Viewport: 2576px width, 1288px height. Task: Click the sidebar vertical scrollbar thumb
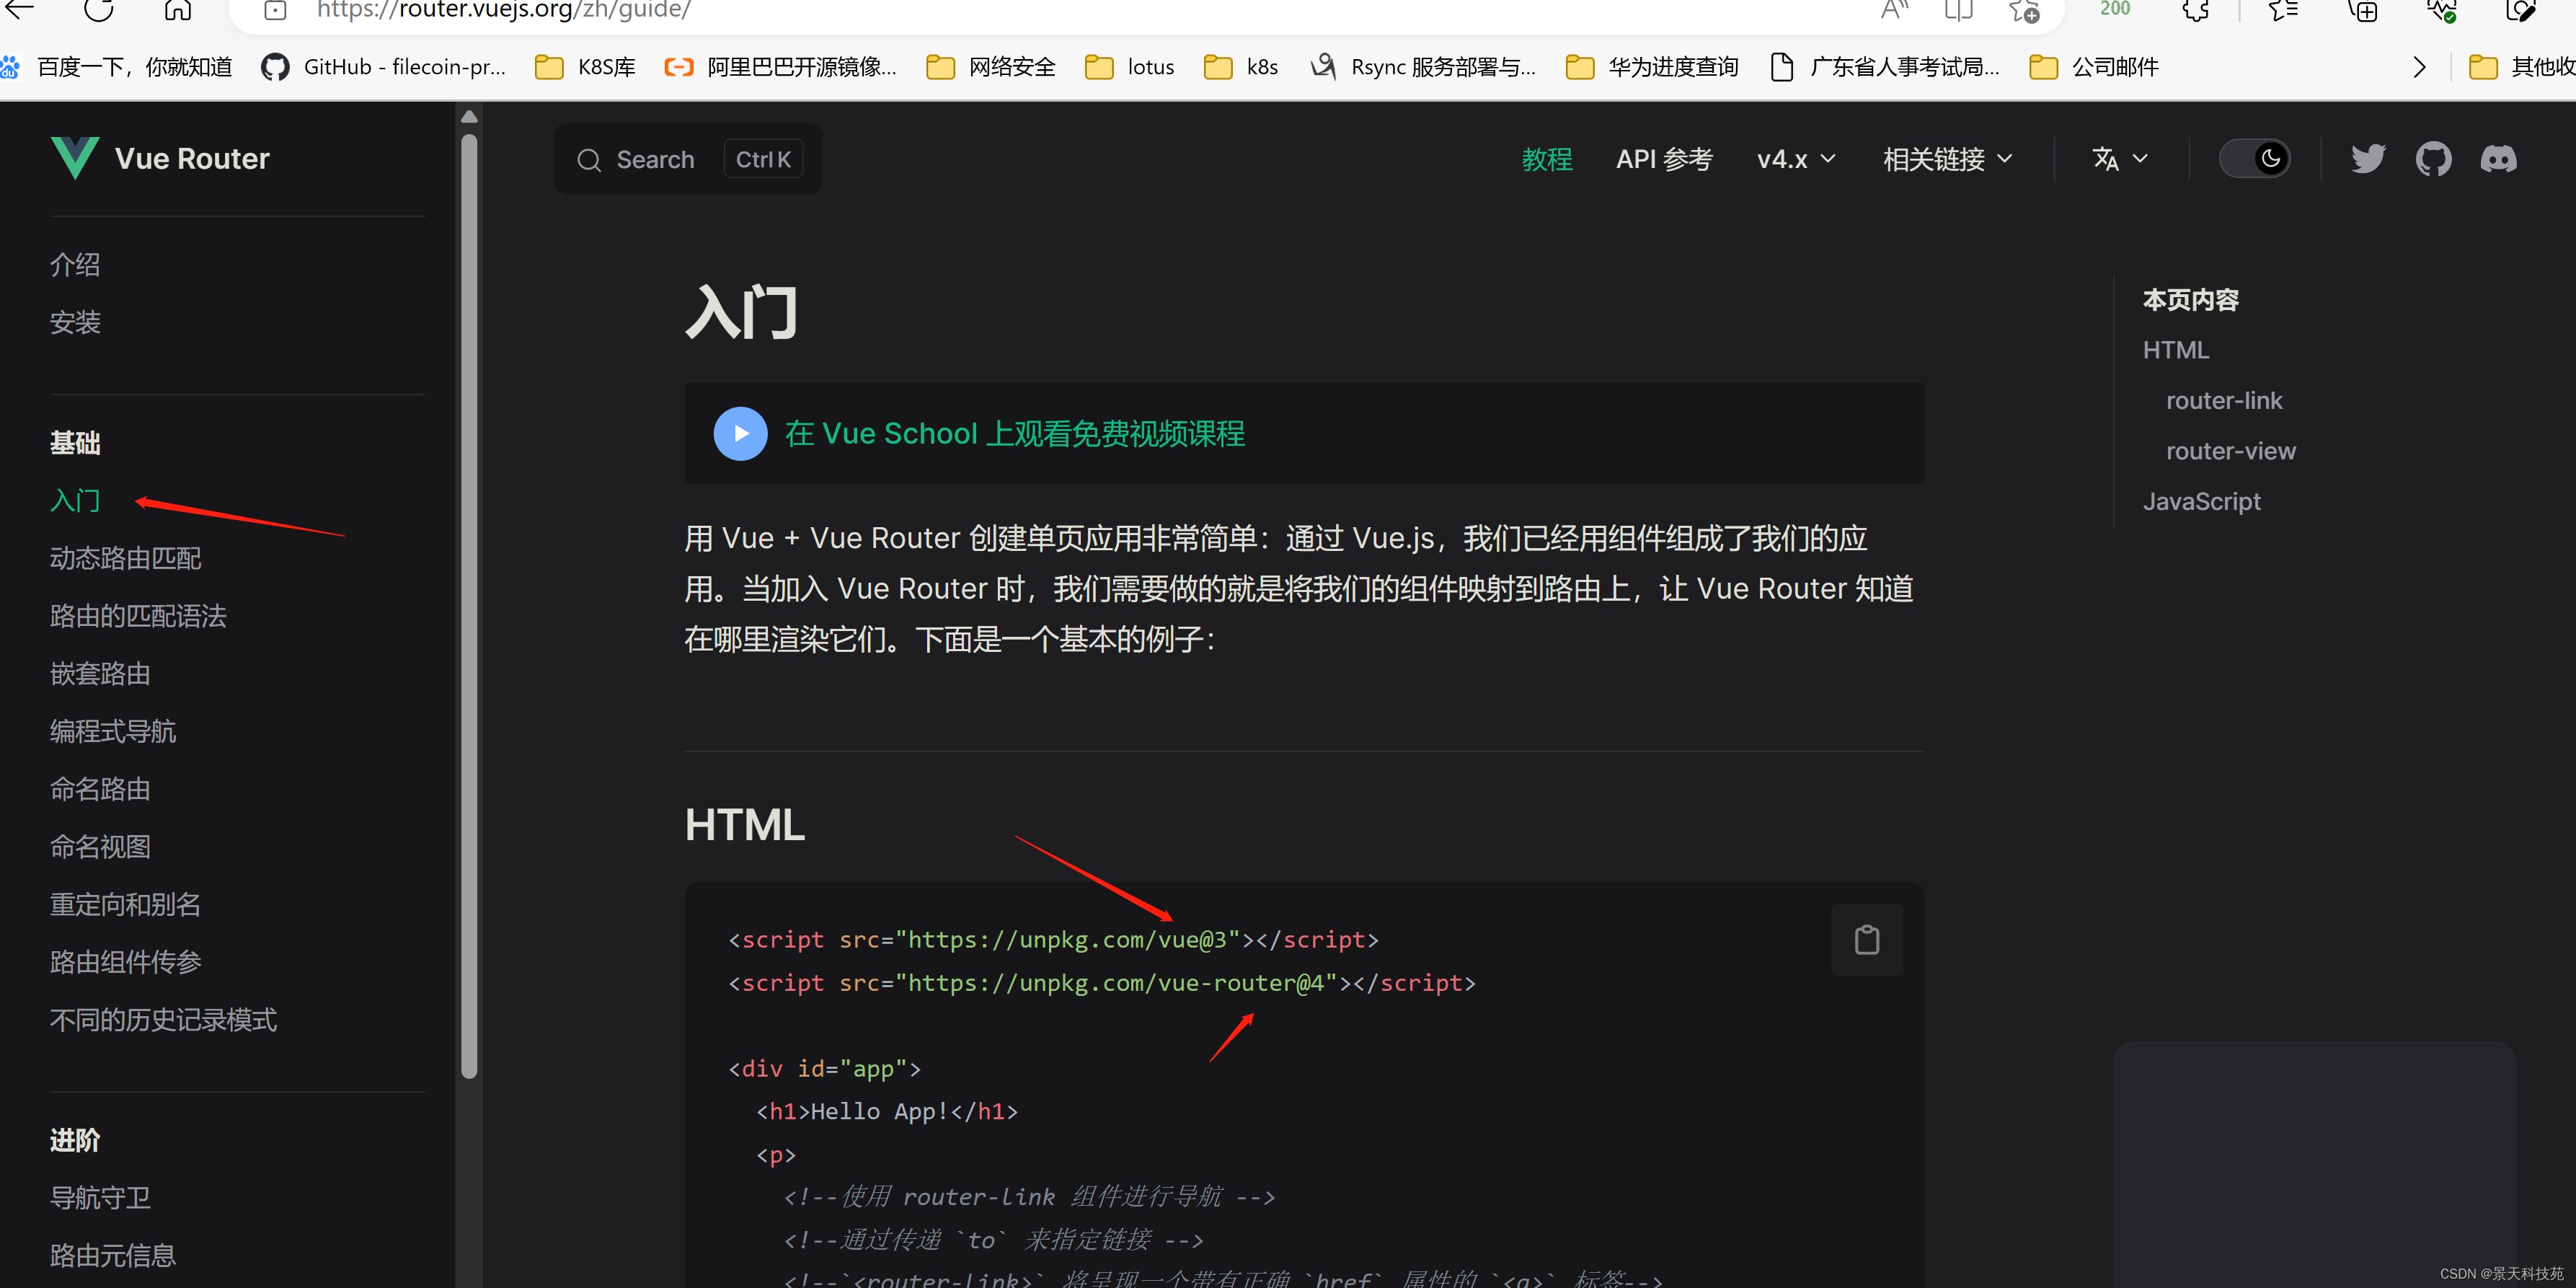[x=469, y=605]
